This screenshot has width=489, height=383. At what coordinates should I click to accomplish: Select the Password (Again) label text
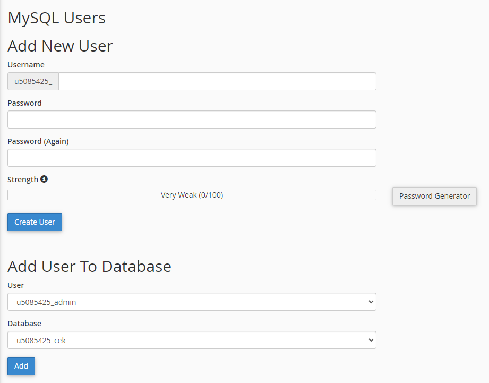pos(38,141)
